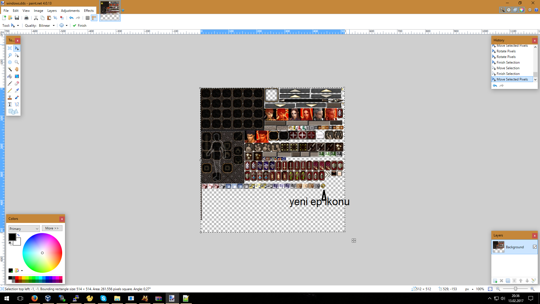
Task: Click the Finish button
Action: pos(80,25)
